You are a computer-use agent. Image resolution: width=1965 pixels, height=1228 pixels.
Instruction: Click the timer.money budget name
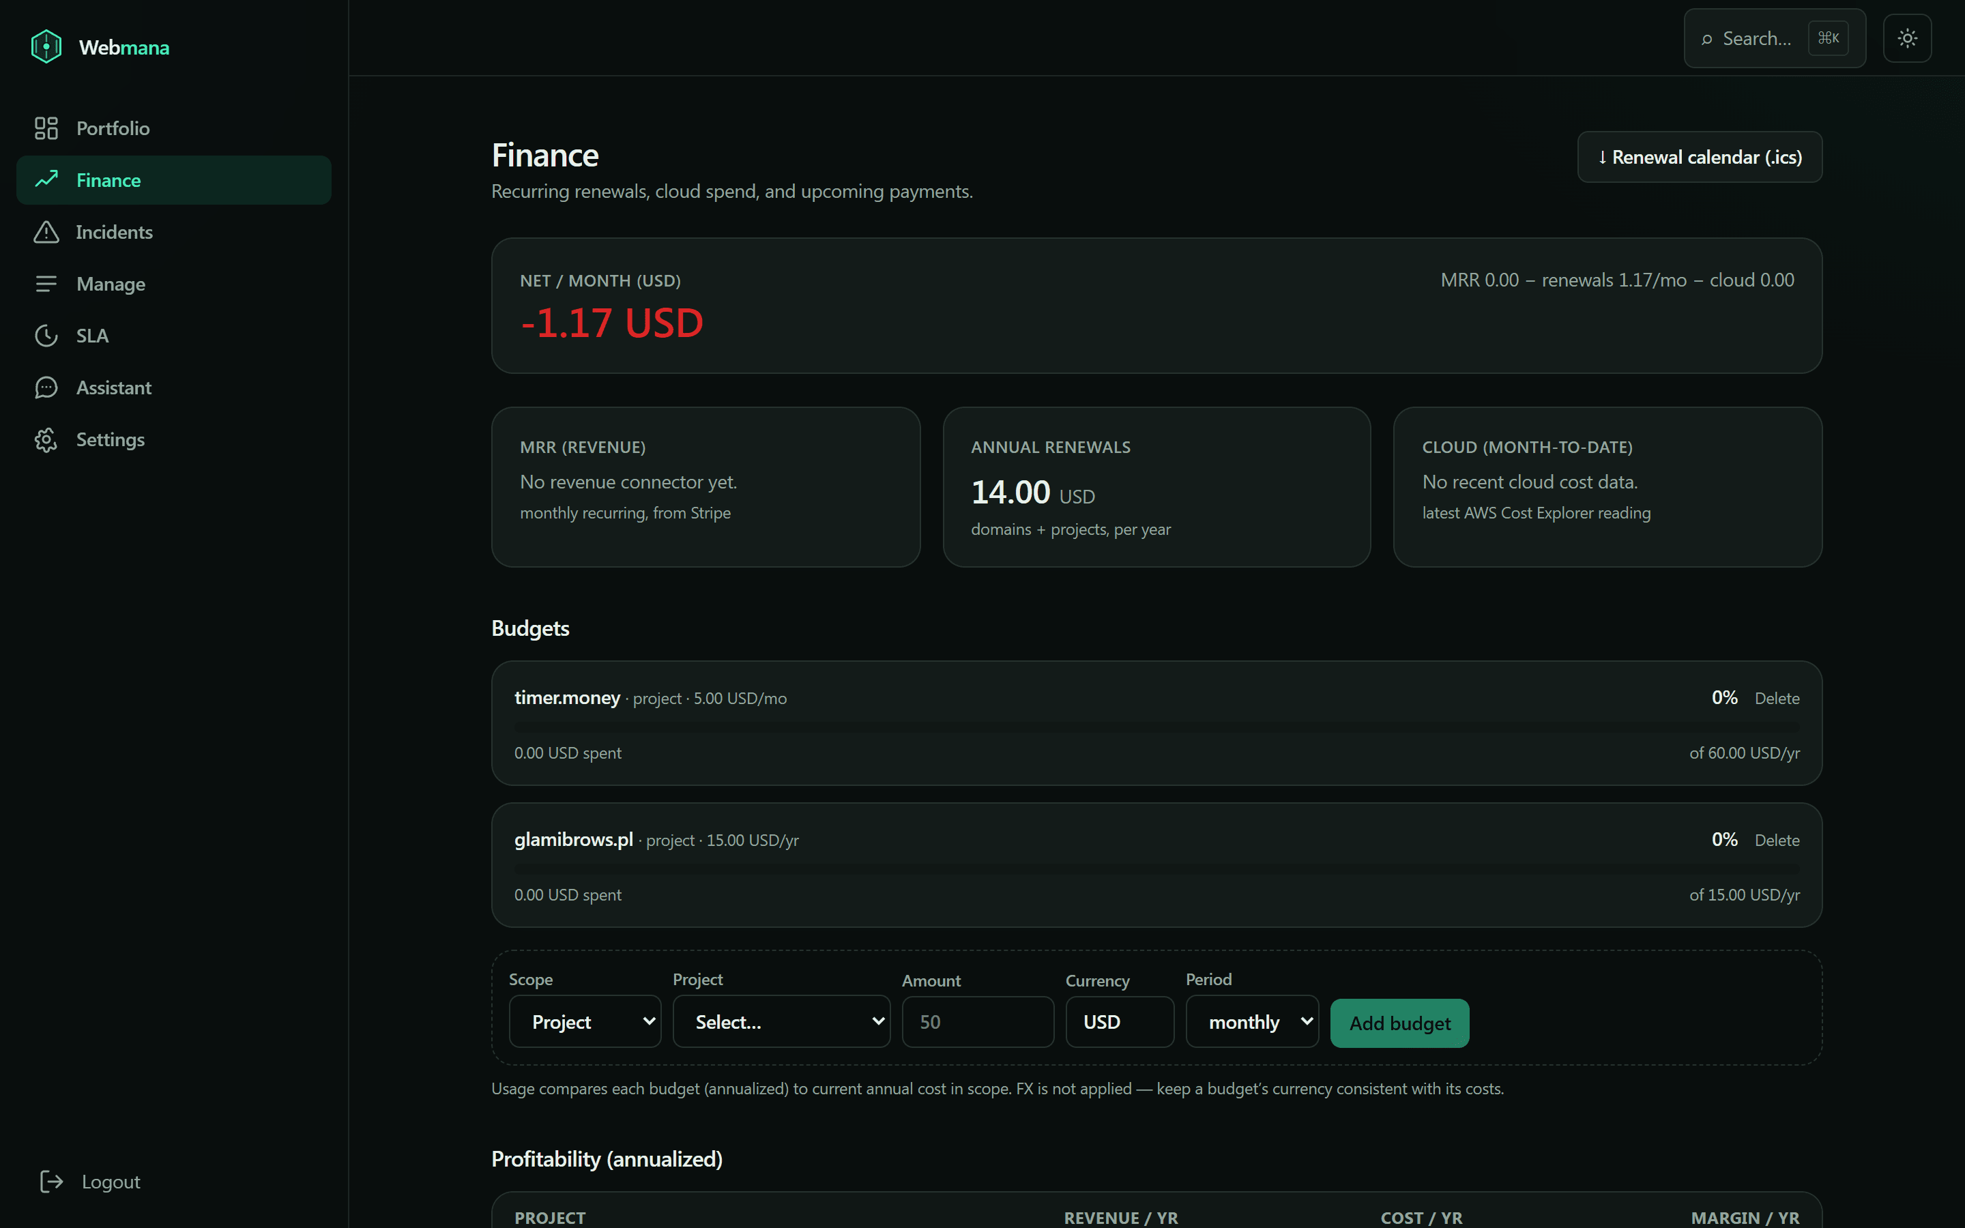567,698
